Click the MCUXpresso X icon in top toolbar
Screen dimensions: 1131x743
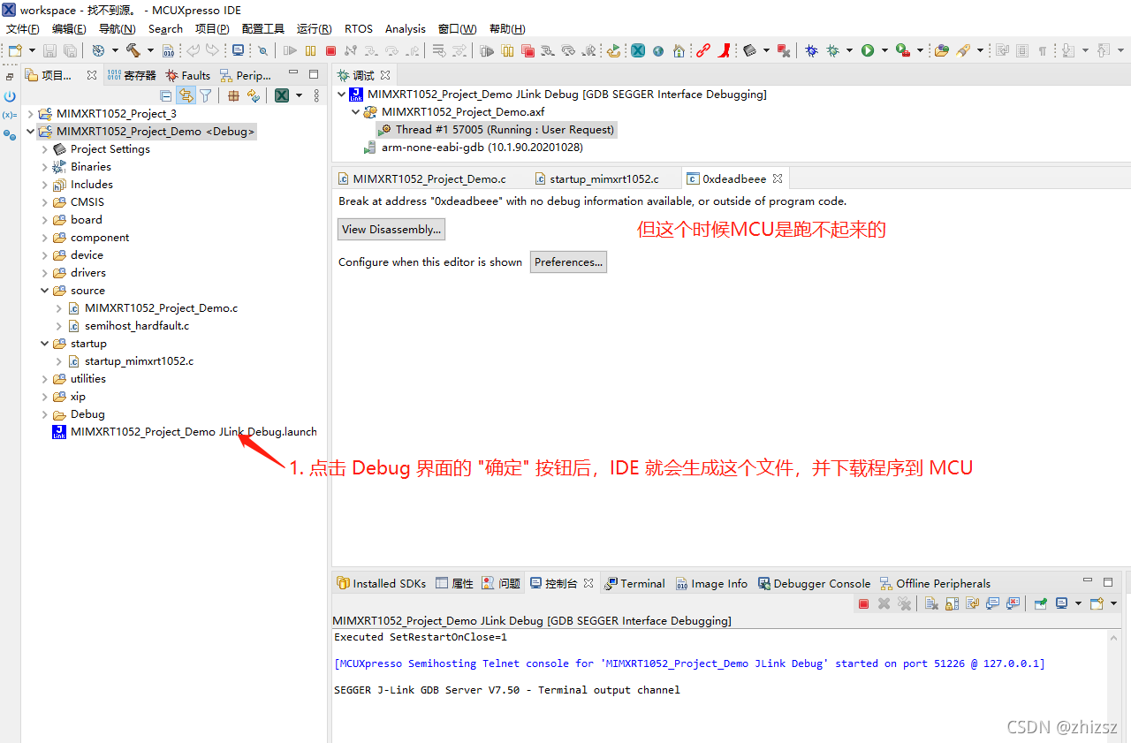coord(637,50)
